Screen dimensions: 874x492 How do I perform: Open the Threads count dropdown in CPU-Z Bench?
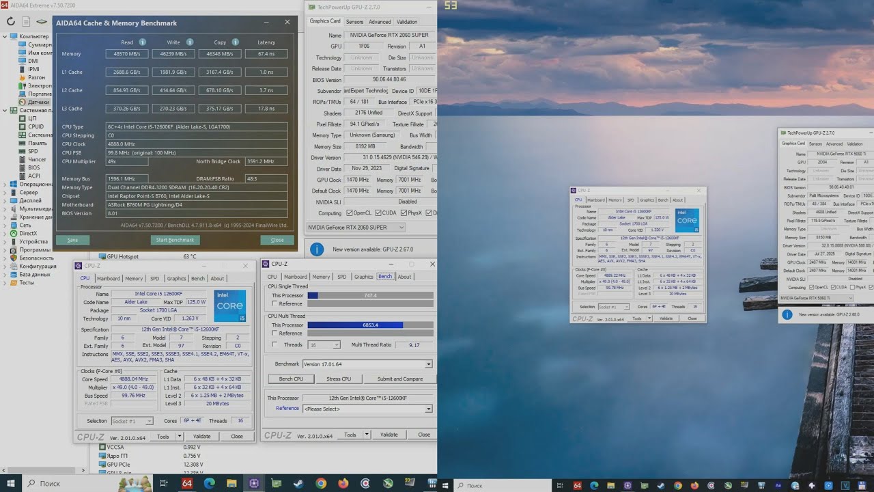(x=324, y=344)
